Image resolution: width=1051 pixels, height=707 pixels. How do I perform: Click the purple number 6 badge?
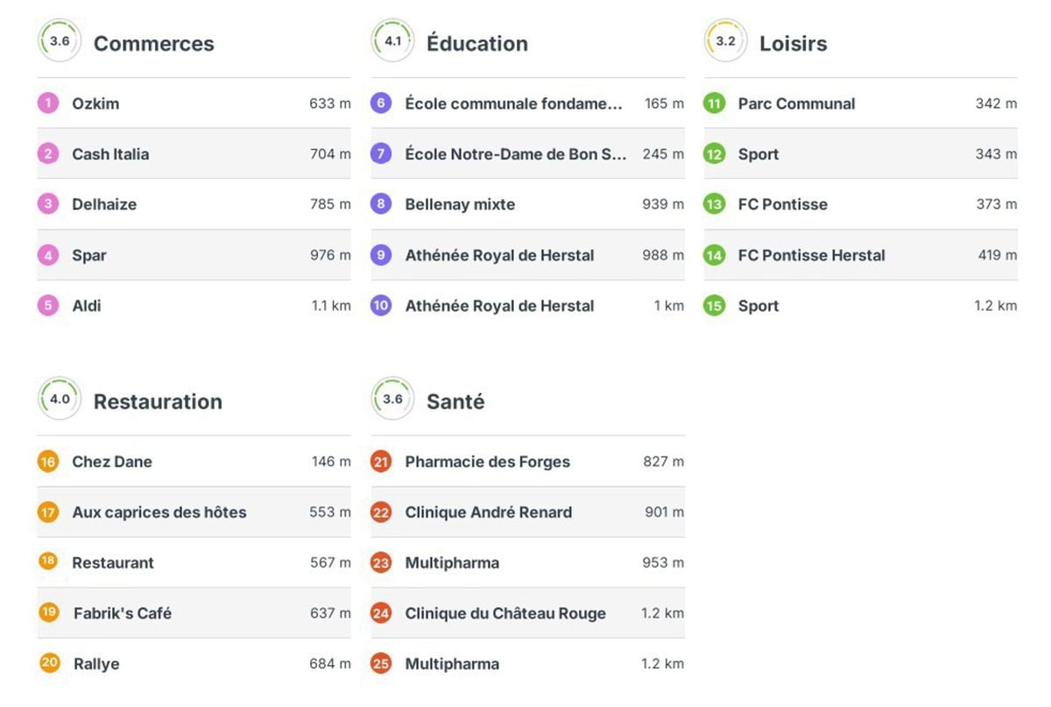point(381,103)
